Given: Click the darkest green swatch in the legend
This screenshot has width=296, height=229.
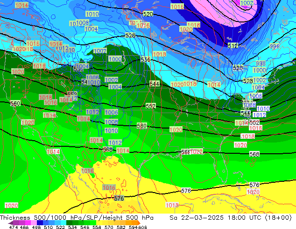Looking at the screenshot, I should [69, 223].
